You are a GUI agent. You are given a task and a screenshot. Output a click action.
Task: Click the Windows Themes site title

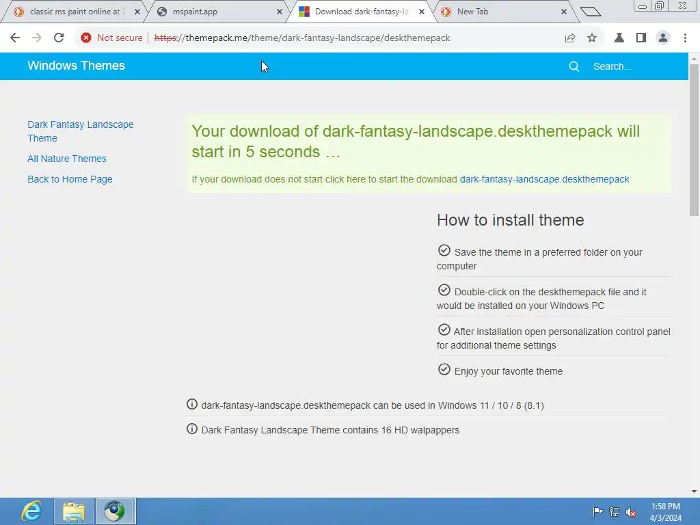click(x=77, y=66)
